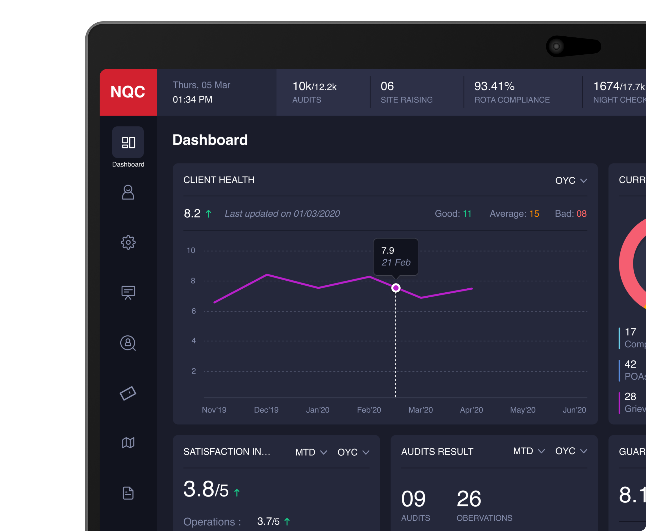Open Satisfaction Index OYC dropdown
Image resolution: width=646 pixels, height=531 pixels.
[353, 452]
